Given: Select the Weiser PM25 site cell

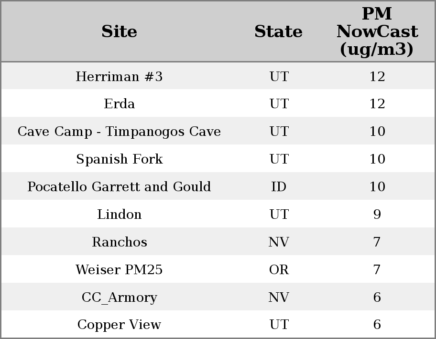Looking at the screenshot, I should pyautogui.click(x=120, y=270).
